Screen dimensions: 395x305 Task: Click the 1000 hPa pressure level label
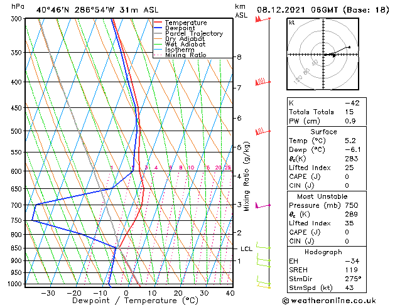coord(16,284)
